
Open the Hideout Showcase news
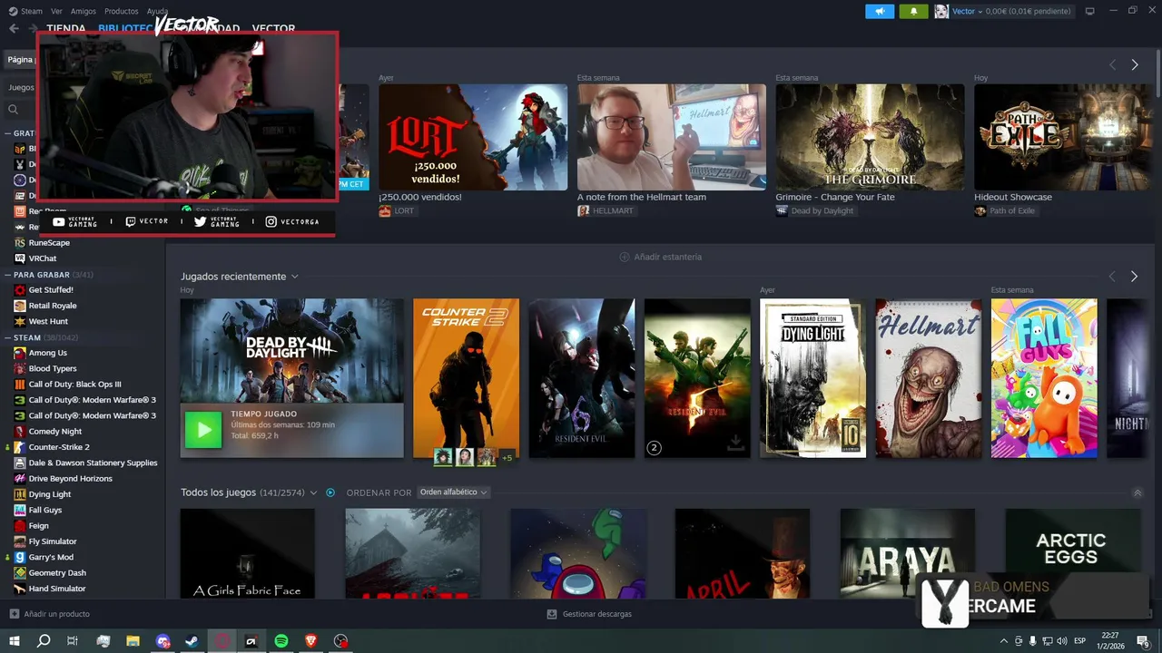coord(1013,197)
